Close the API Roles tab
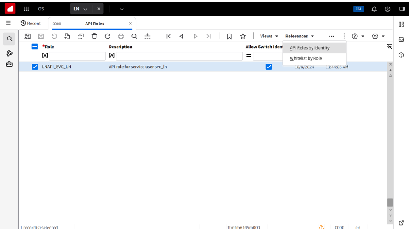 [x=130, y=24]
